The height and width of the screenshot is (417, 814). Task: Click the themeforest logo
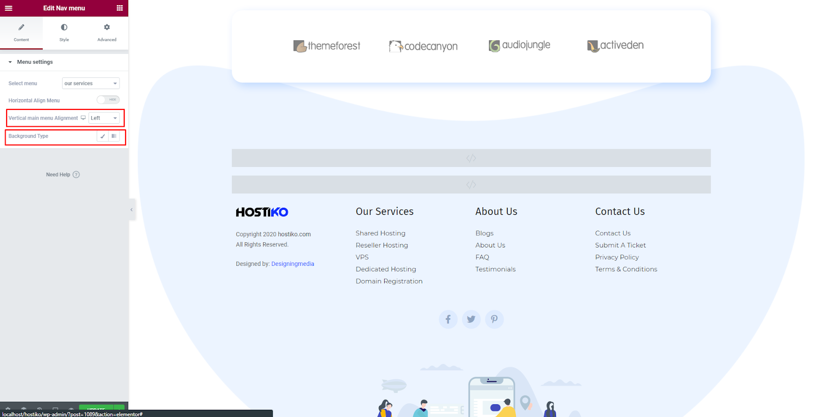(327, 46)
